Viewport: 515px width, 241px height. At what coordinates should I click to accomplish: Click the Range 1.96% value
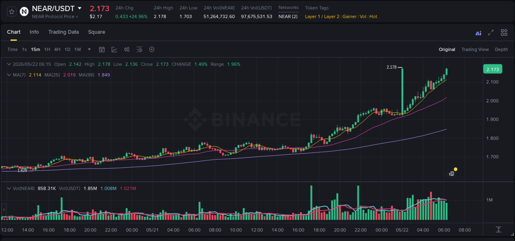pos(234,64)
